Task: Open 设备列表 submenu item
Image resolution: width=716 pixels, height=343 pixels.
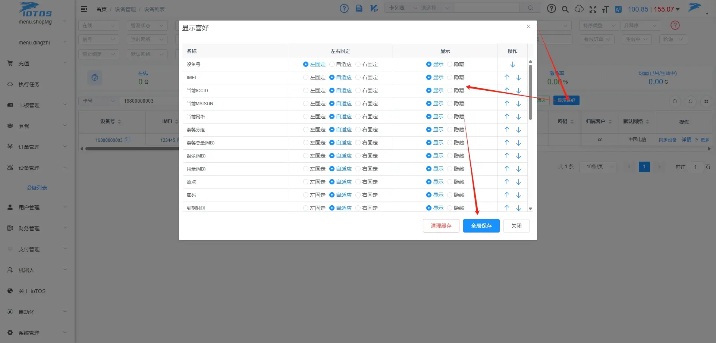Action: 37,188
